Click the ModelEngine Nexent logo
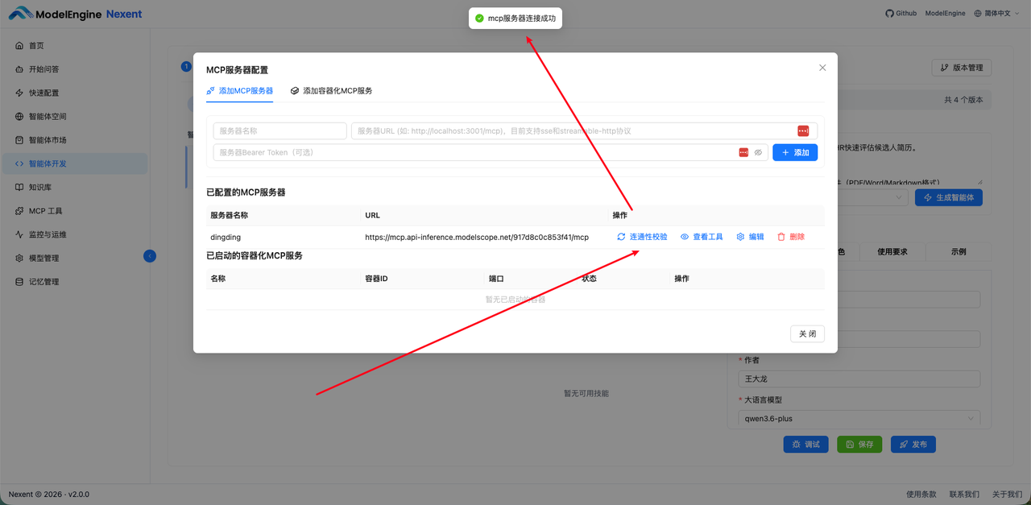The image size is (1031, 505). 75,14
